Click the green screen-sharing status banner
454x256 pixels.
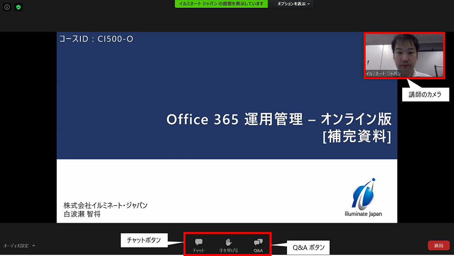coord(221,4)
